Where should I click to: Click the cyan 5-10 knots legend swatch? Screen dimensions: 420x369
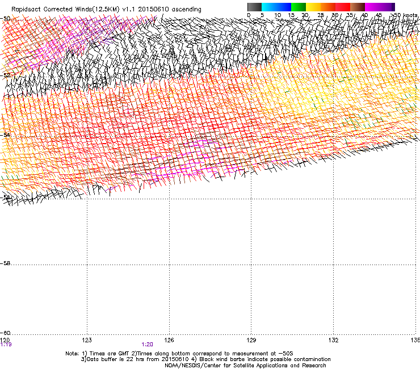pos(269,7)
